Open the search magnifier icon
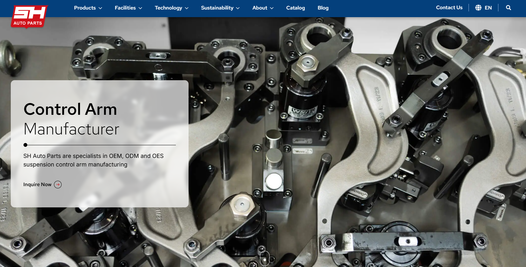This screenshot has height=267, width=526. (508, 8)
